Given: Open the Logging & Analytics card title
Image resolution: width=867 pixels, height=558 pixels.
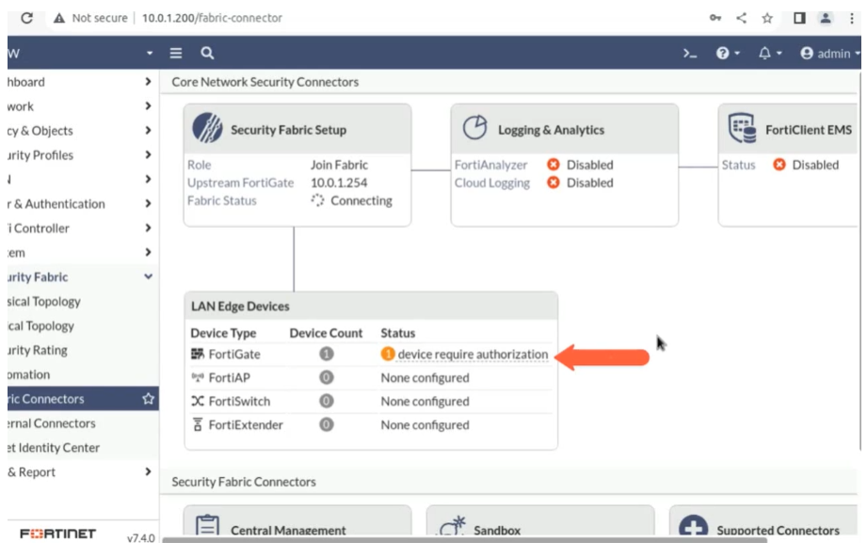Looking at the screenshot, I should pyautogui.click(x=552, y=130).
